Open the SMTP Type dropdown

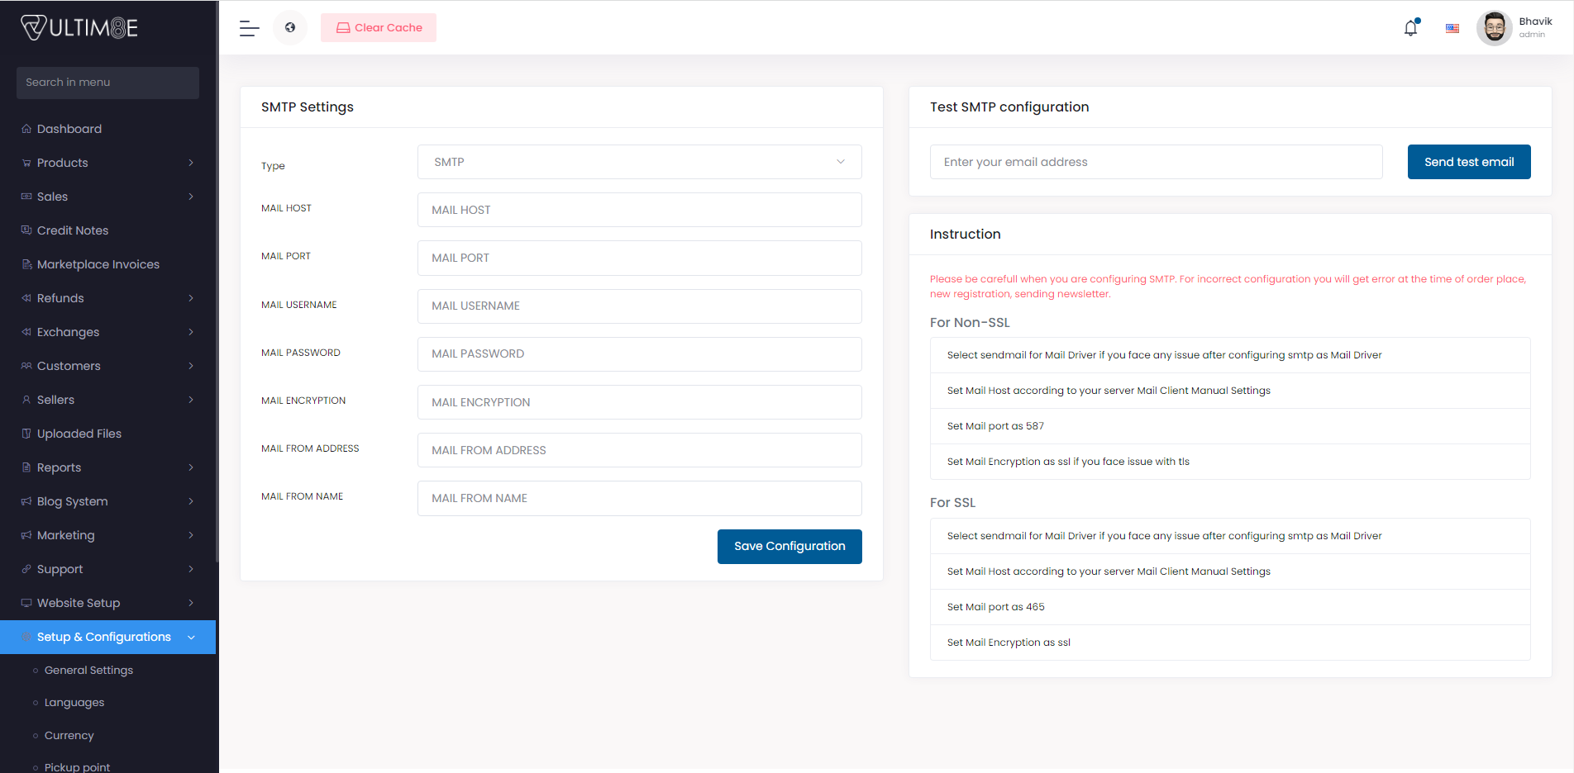coord(639,162)
